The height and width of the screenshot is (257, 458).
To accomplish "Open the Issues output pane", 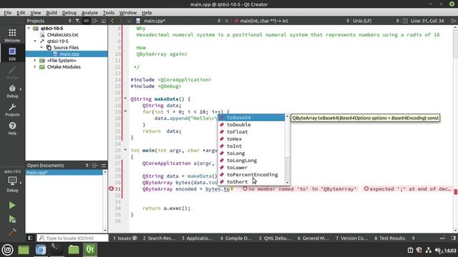I will pyautogui.click(x=125, y=238).
